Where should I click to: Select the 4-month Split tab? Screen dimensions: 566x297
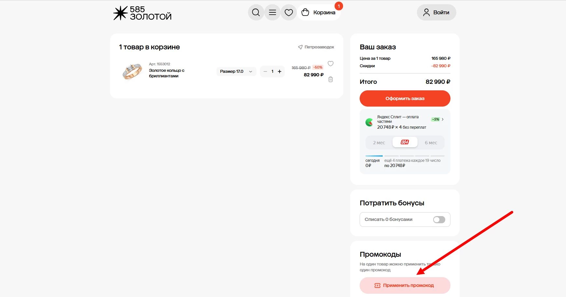pyautogui.click(x=404, y=142)
